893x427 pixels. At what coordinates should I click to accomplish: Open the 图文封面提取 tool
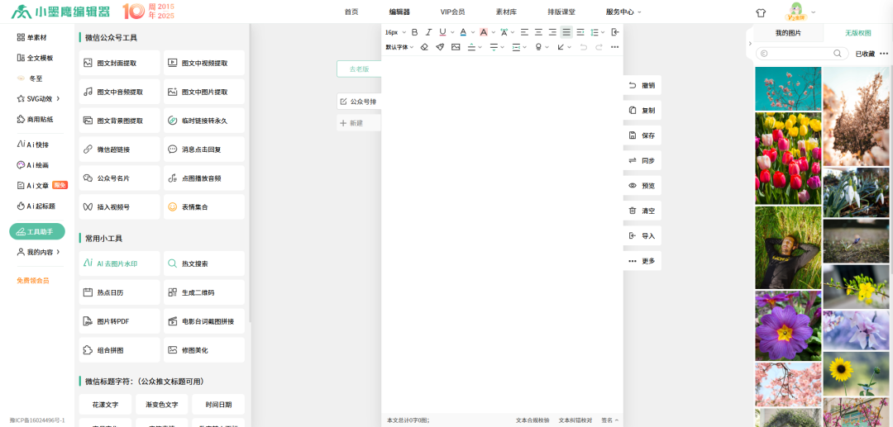(119, 63)
